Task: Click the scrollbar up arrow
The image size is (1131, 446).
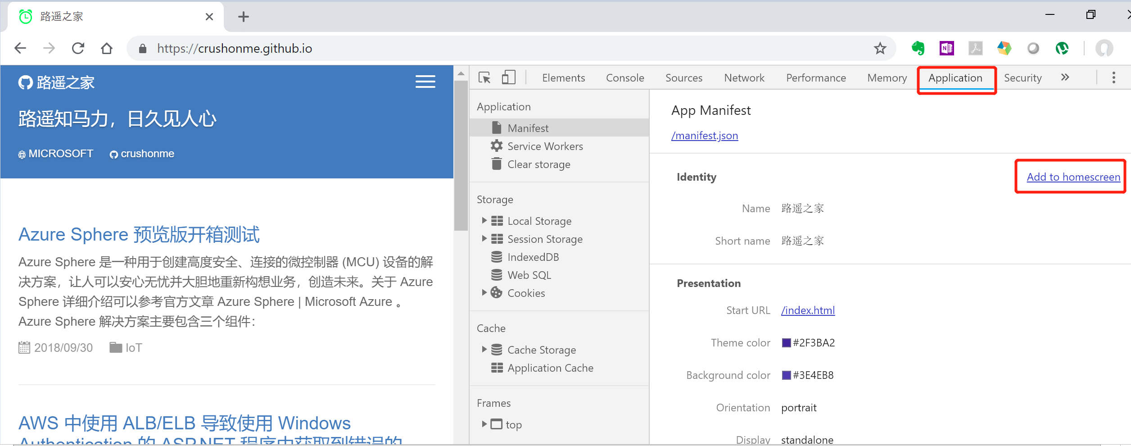Action: pyautogui.click(x=461, y=73)
